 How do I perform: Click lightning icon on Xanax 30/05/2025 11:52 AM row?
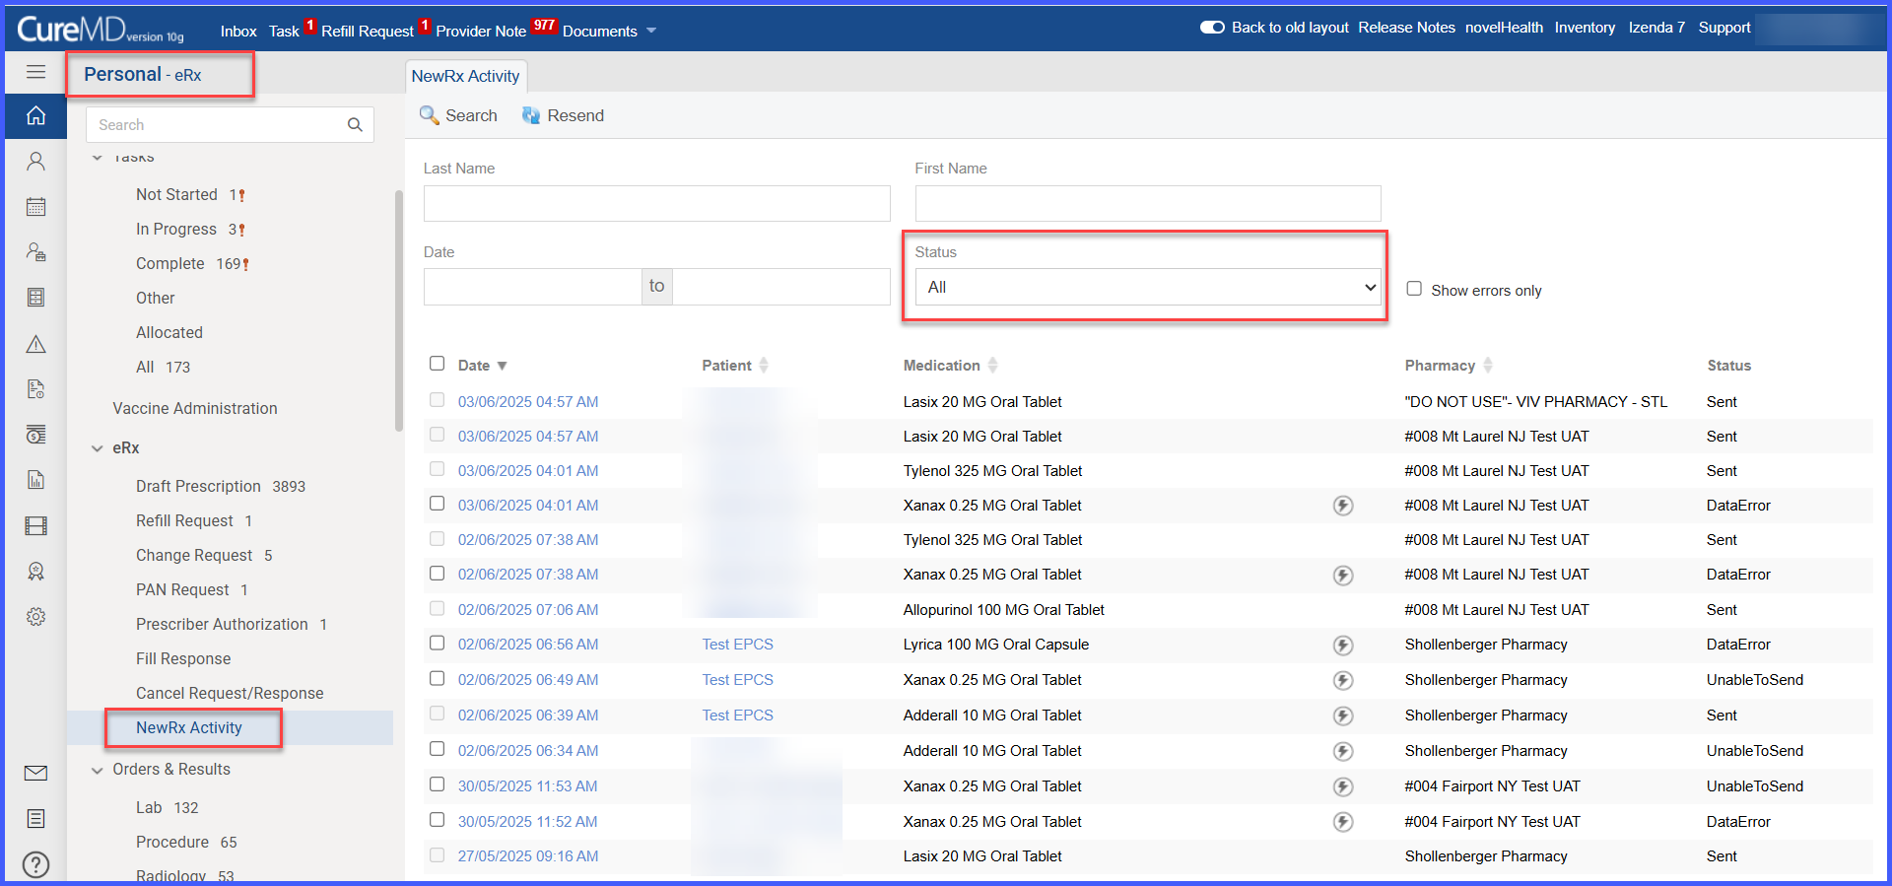click(1343, 822)
